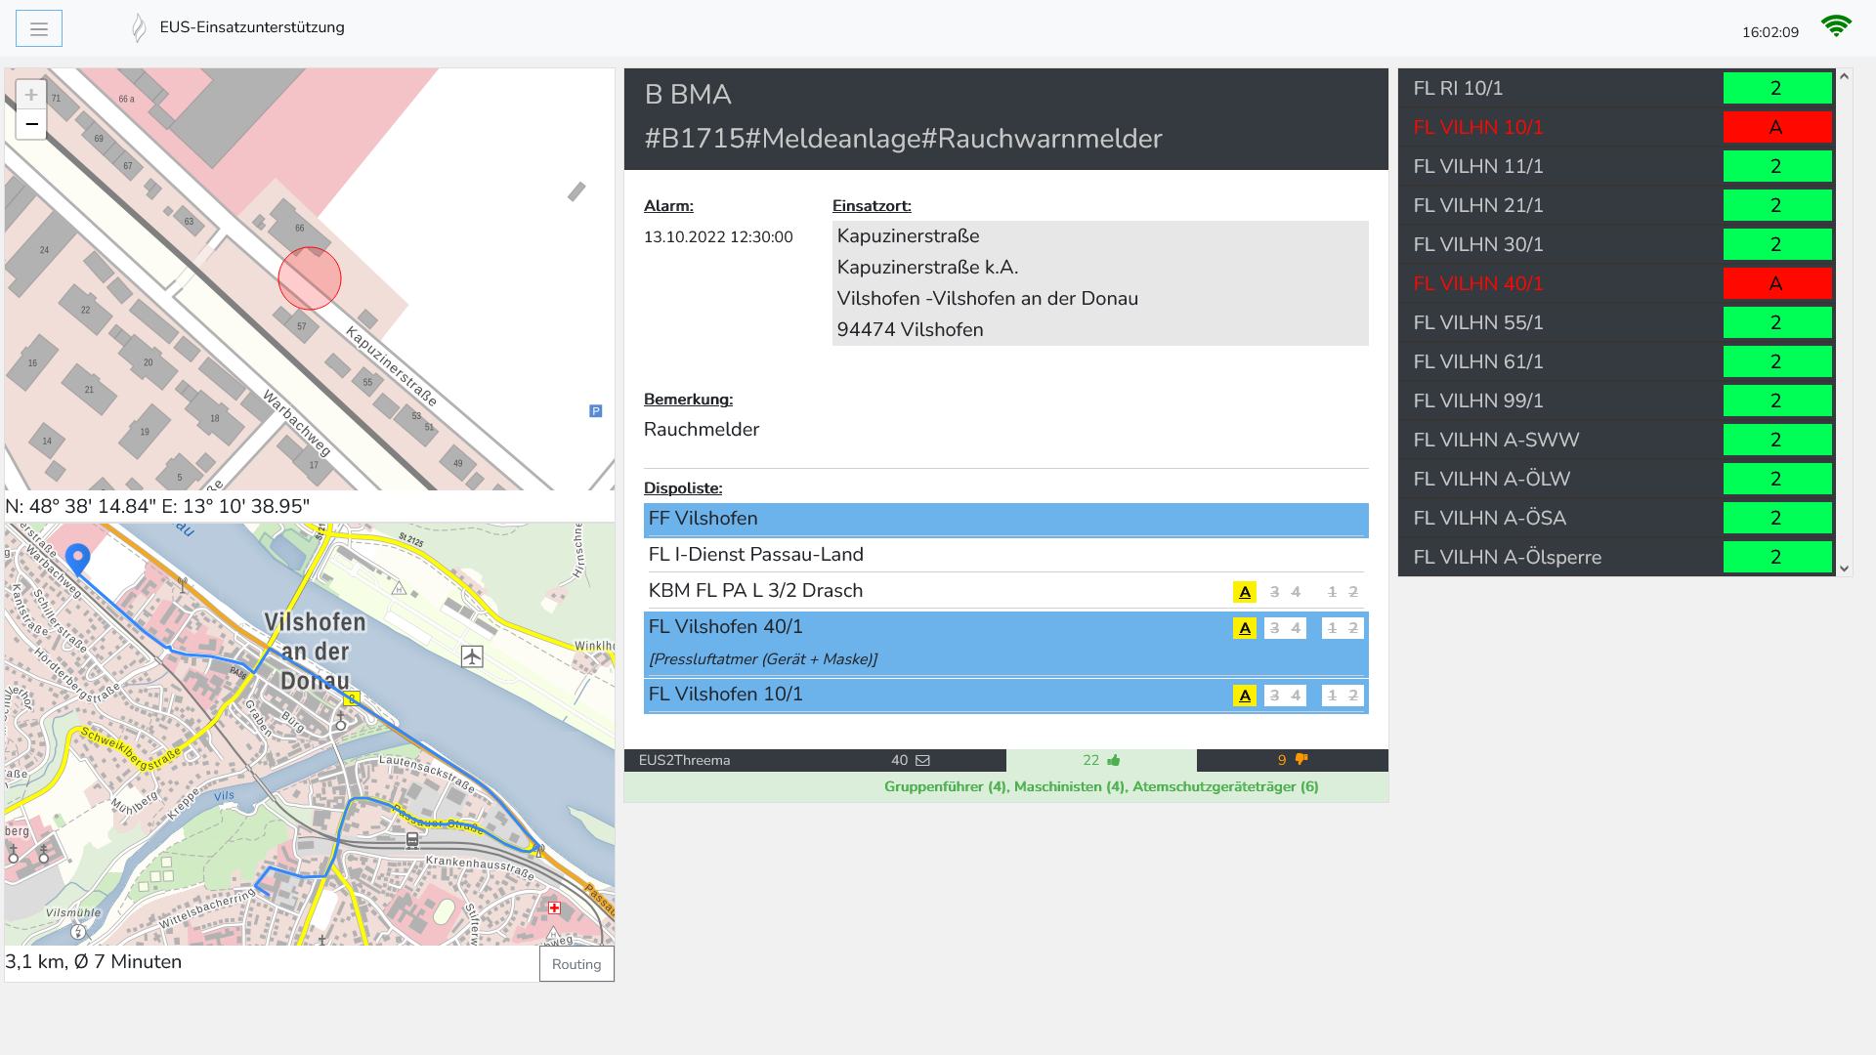Click the red cross hospital icon on map
Viewport: 1876px width, 1055px height.
554,907
